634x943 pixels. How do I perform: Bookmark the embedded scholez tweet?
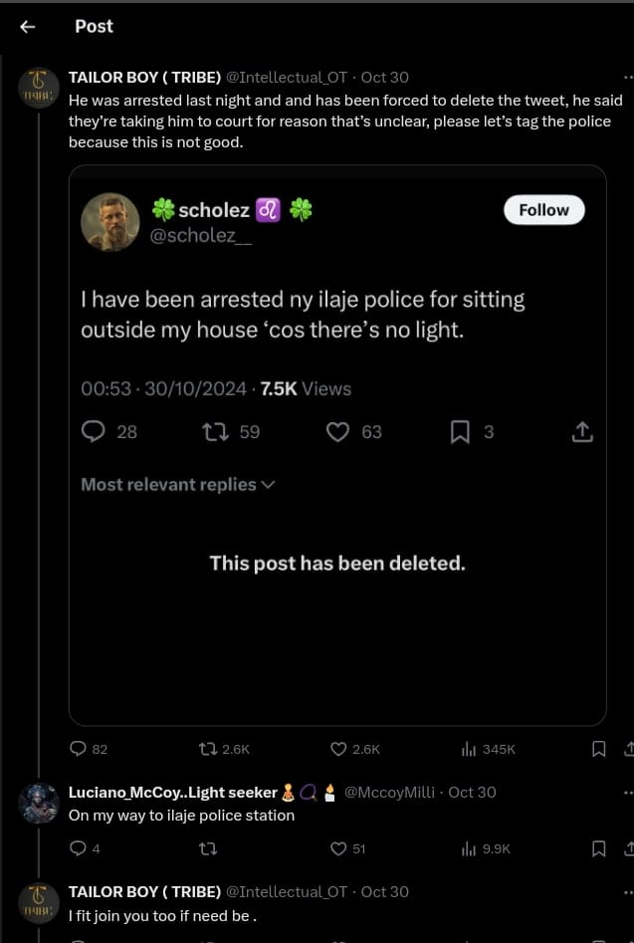coord(460,431)
